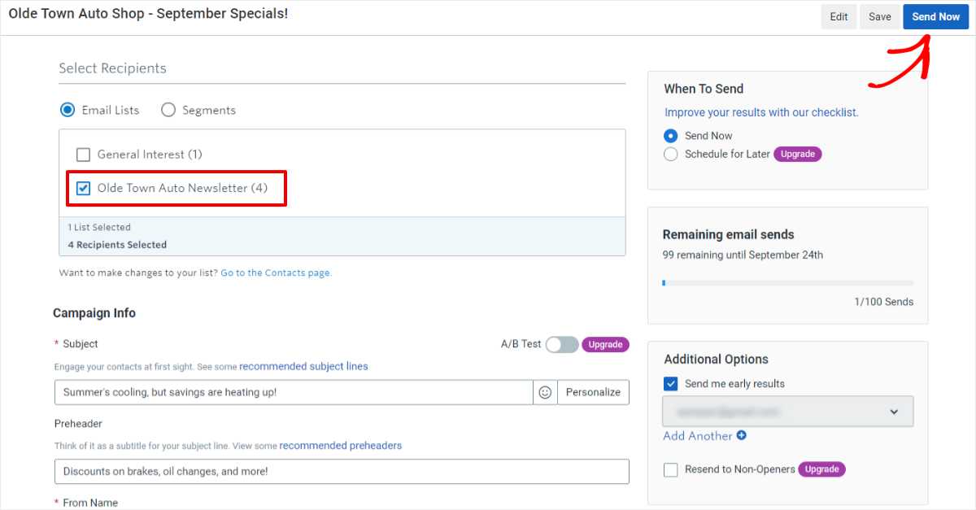Viewport: 976px width, 510px height.
Task: Toggle the A/B Test switch
Action: click(561, 344)
